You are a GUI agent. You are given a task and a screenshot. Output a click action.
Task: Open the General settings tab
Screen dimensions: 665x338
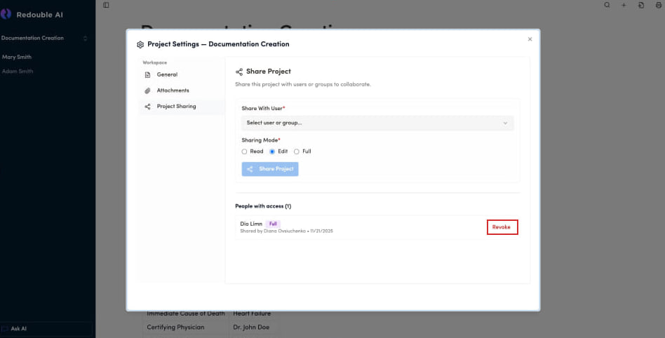tap(167, 74)
